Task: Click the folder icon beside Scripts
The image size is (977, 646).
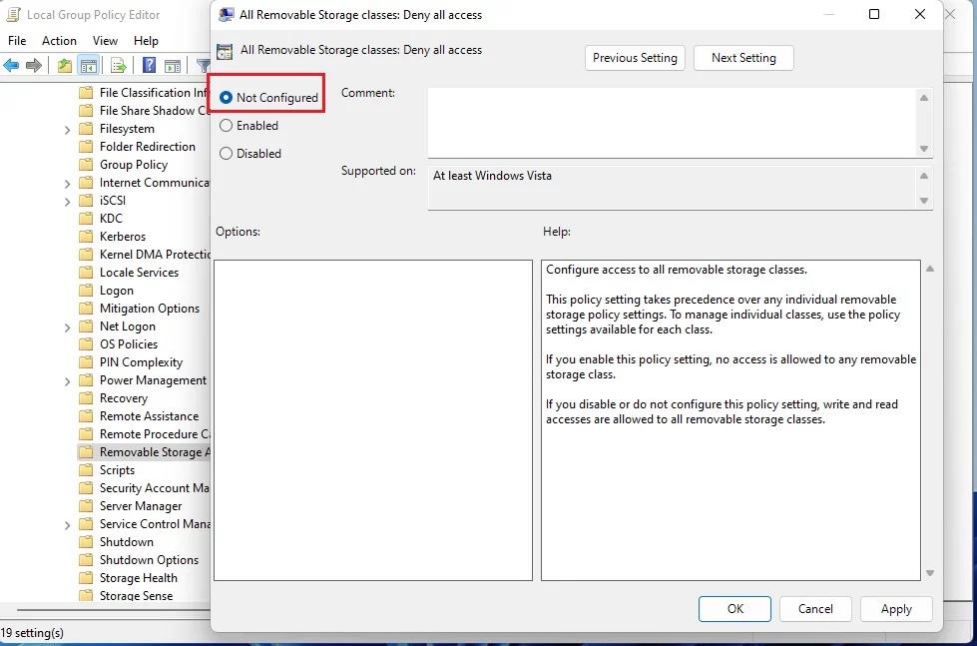Action: tap(86, 470)
